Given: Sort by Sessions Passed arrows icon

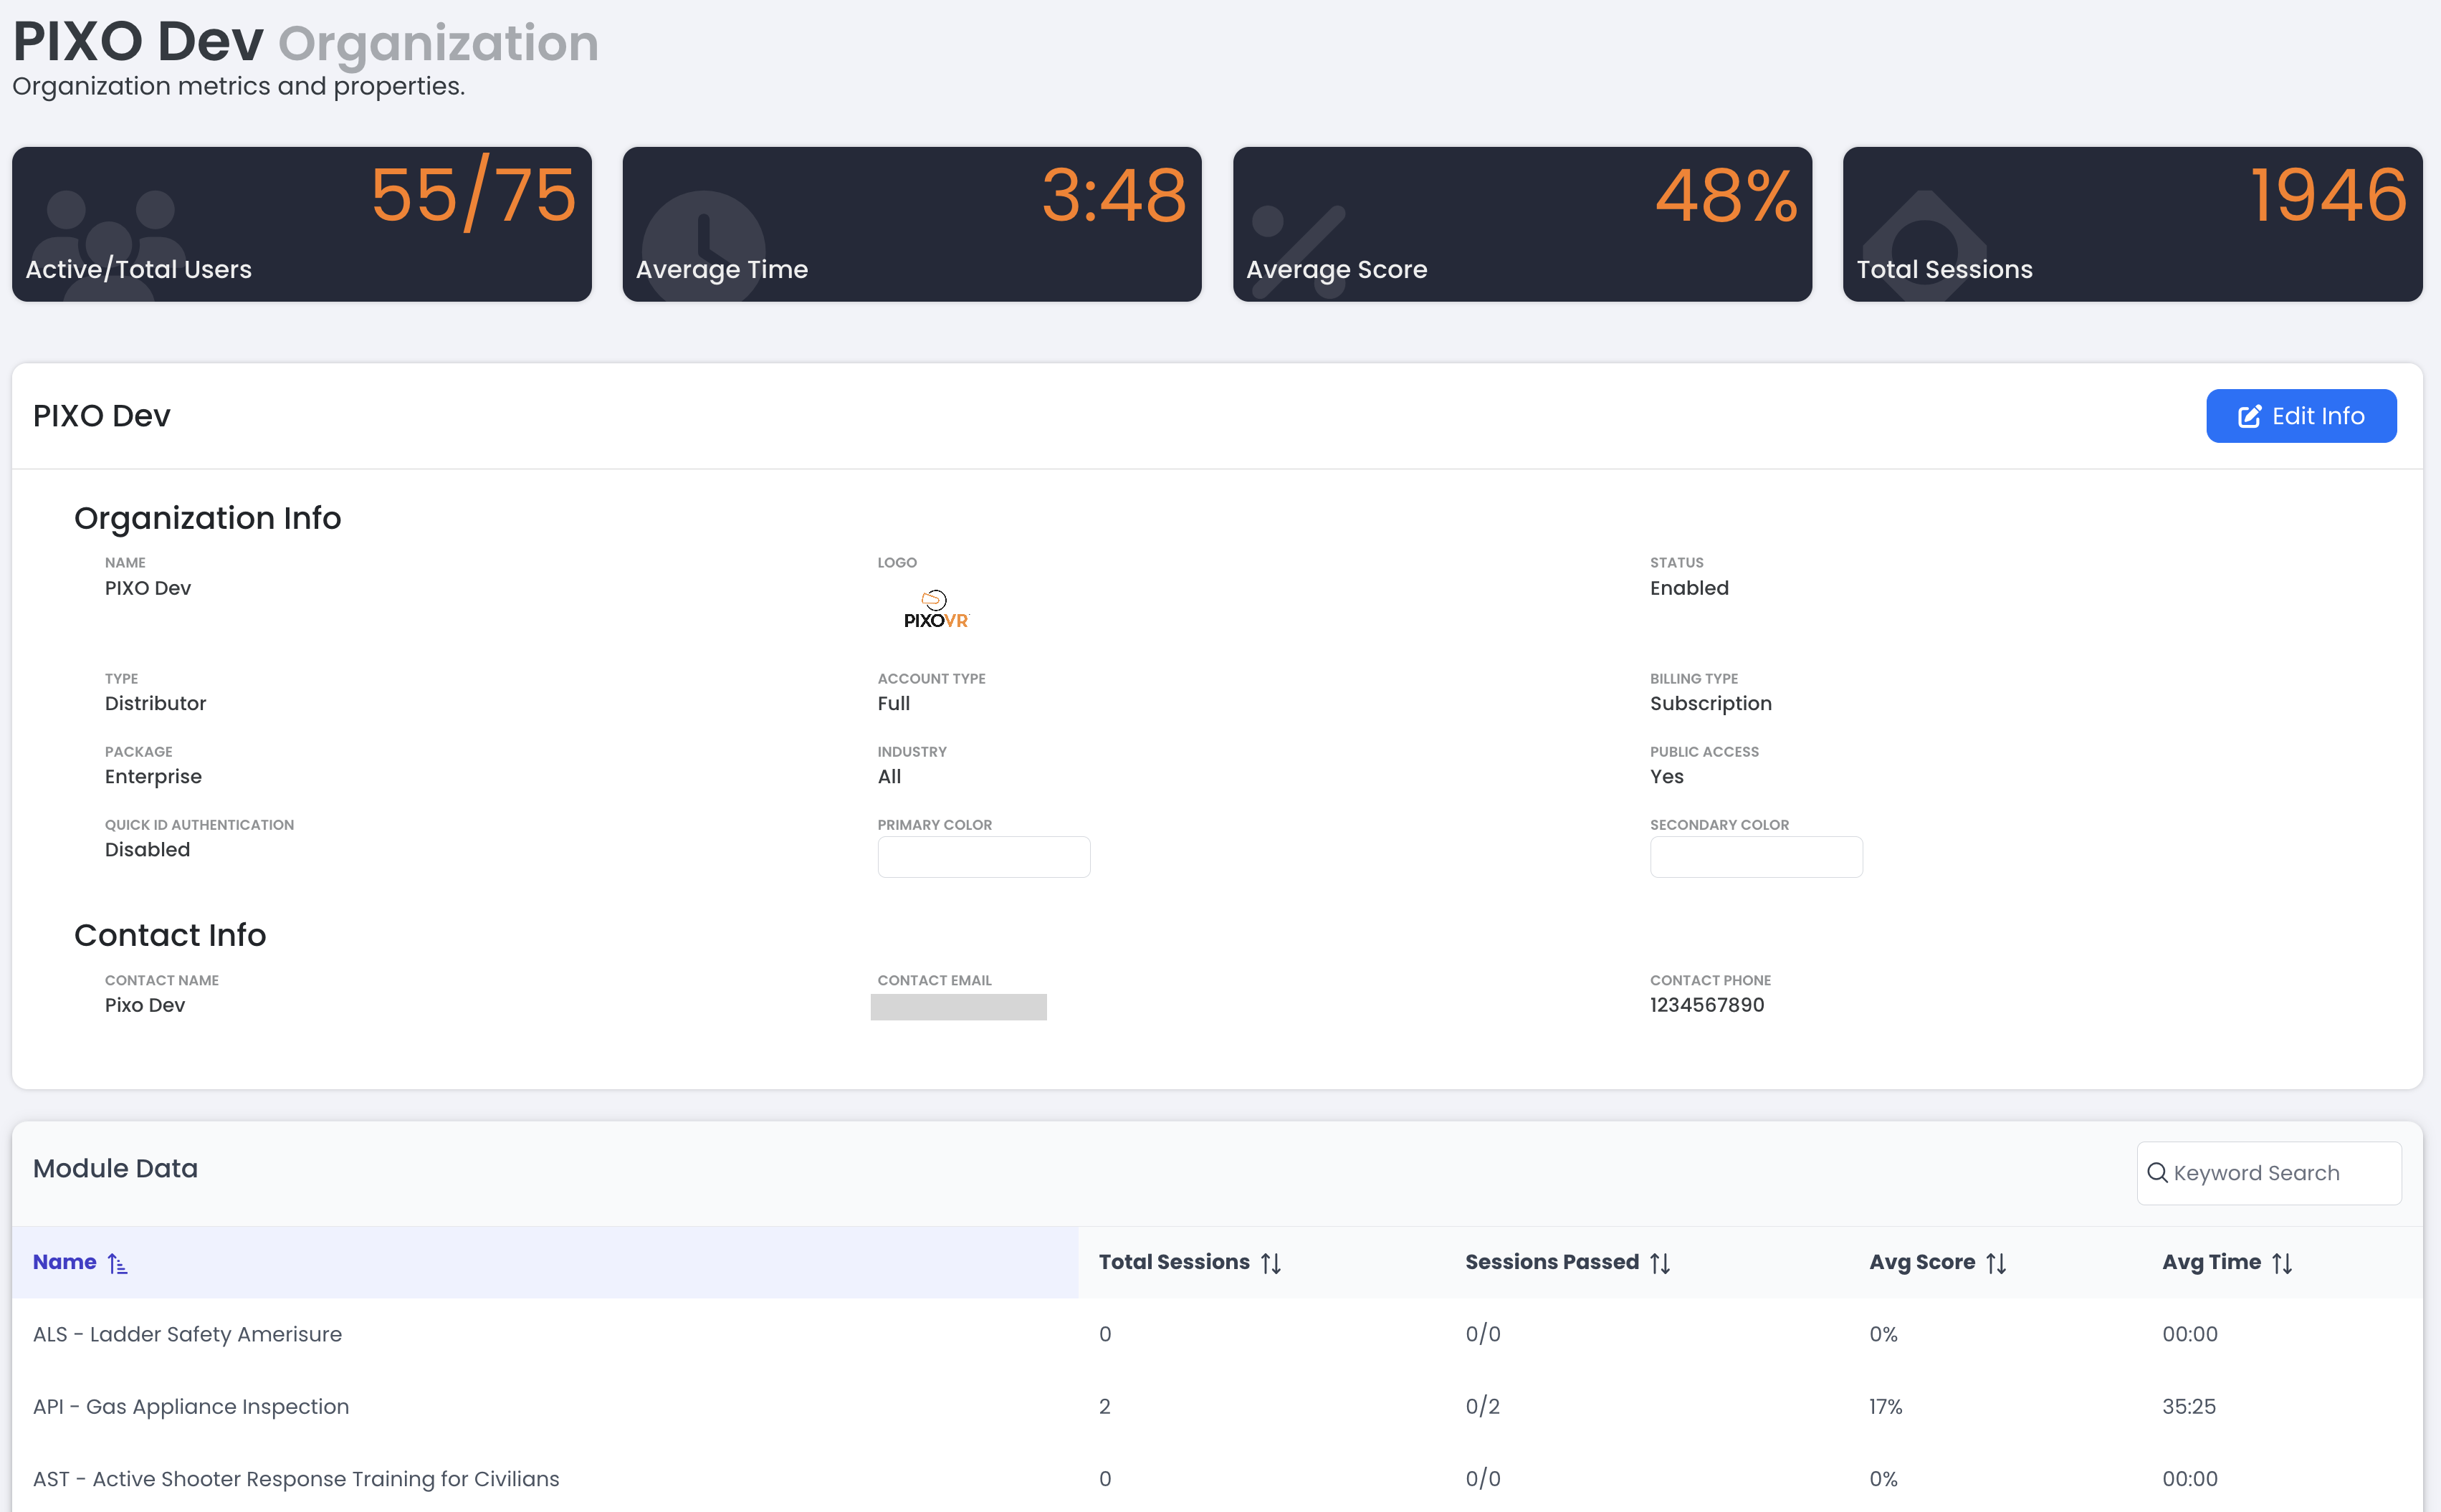Looking at the screenshot, I should click(1659, 1263).
